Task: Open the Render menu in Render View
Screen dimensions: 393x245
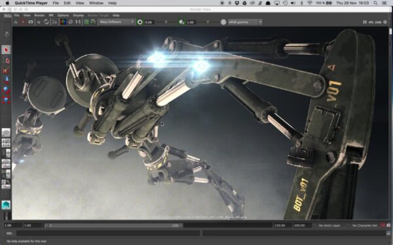Action: (39, 15)
